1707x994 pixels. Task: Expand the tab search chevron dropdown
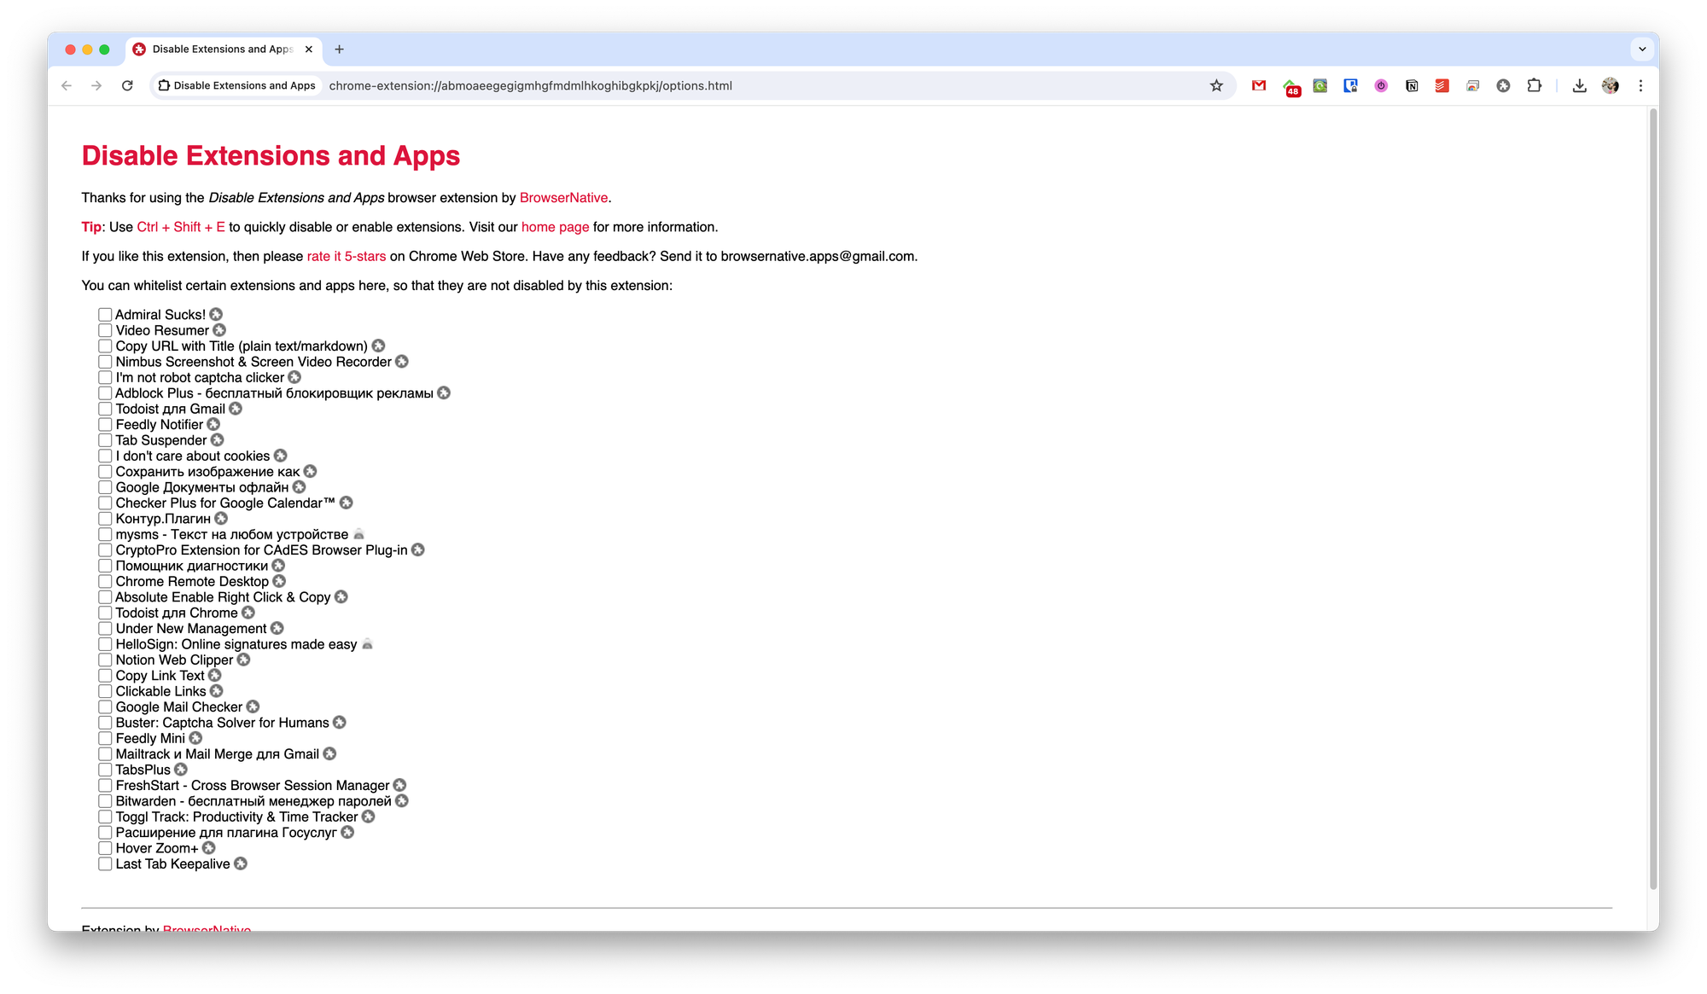[x=1642, y=49]
